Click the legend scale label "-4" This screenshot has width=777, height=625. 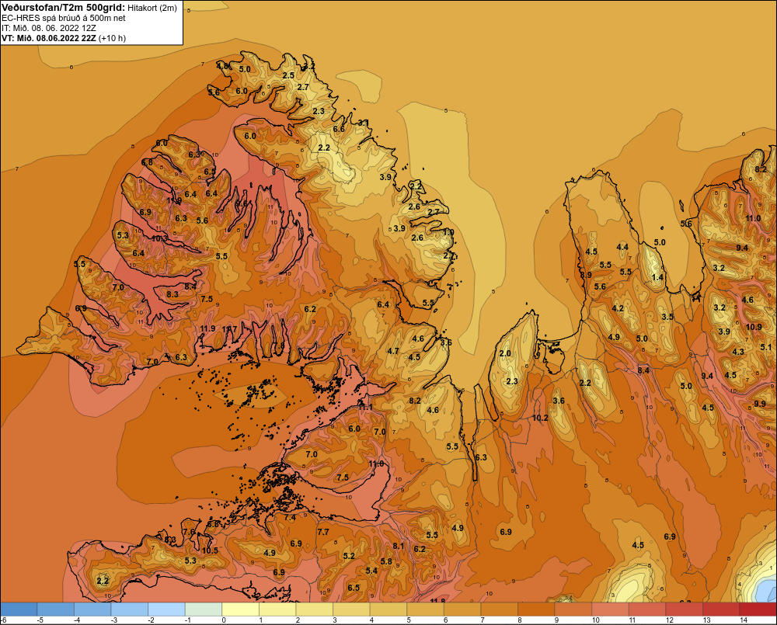tap(77, 620)
